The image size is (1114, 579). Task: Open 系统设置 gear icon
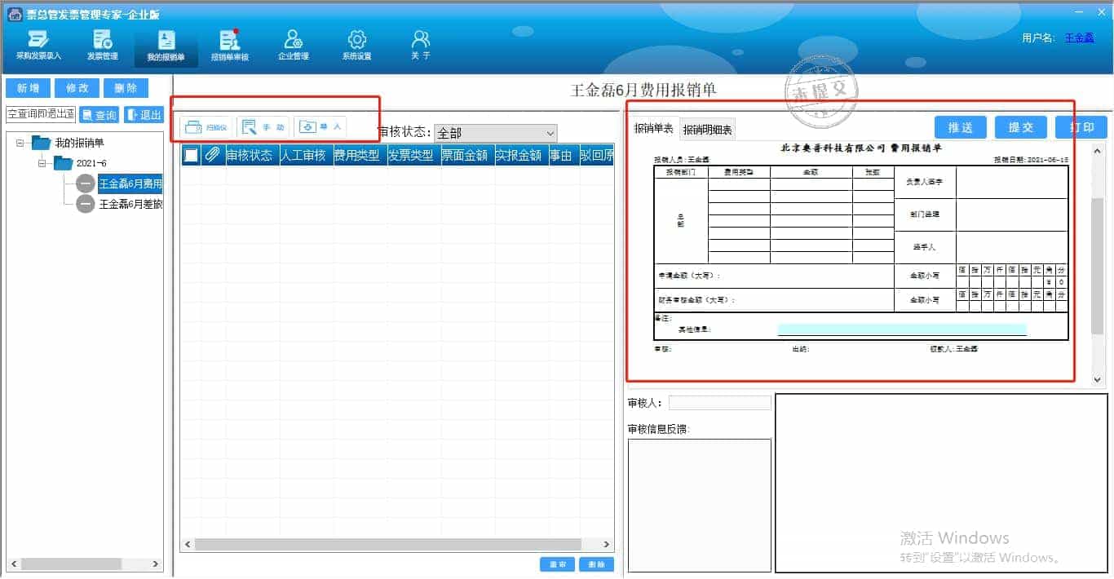pyautogui.click(x=357, y=45)
